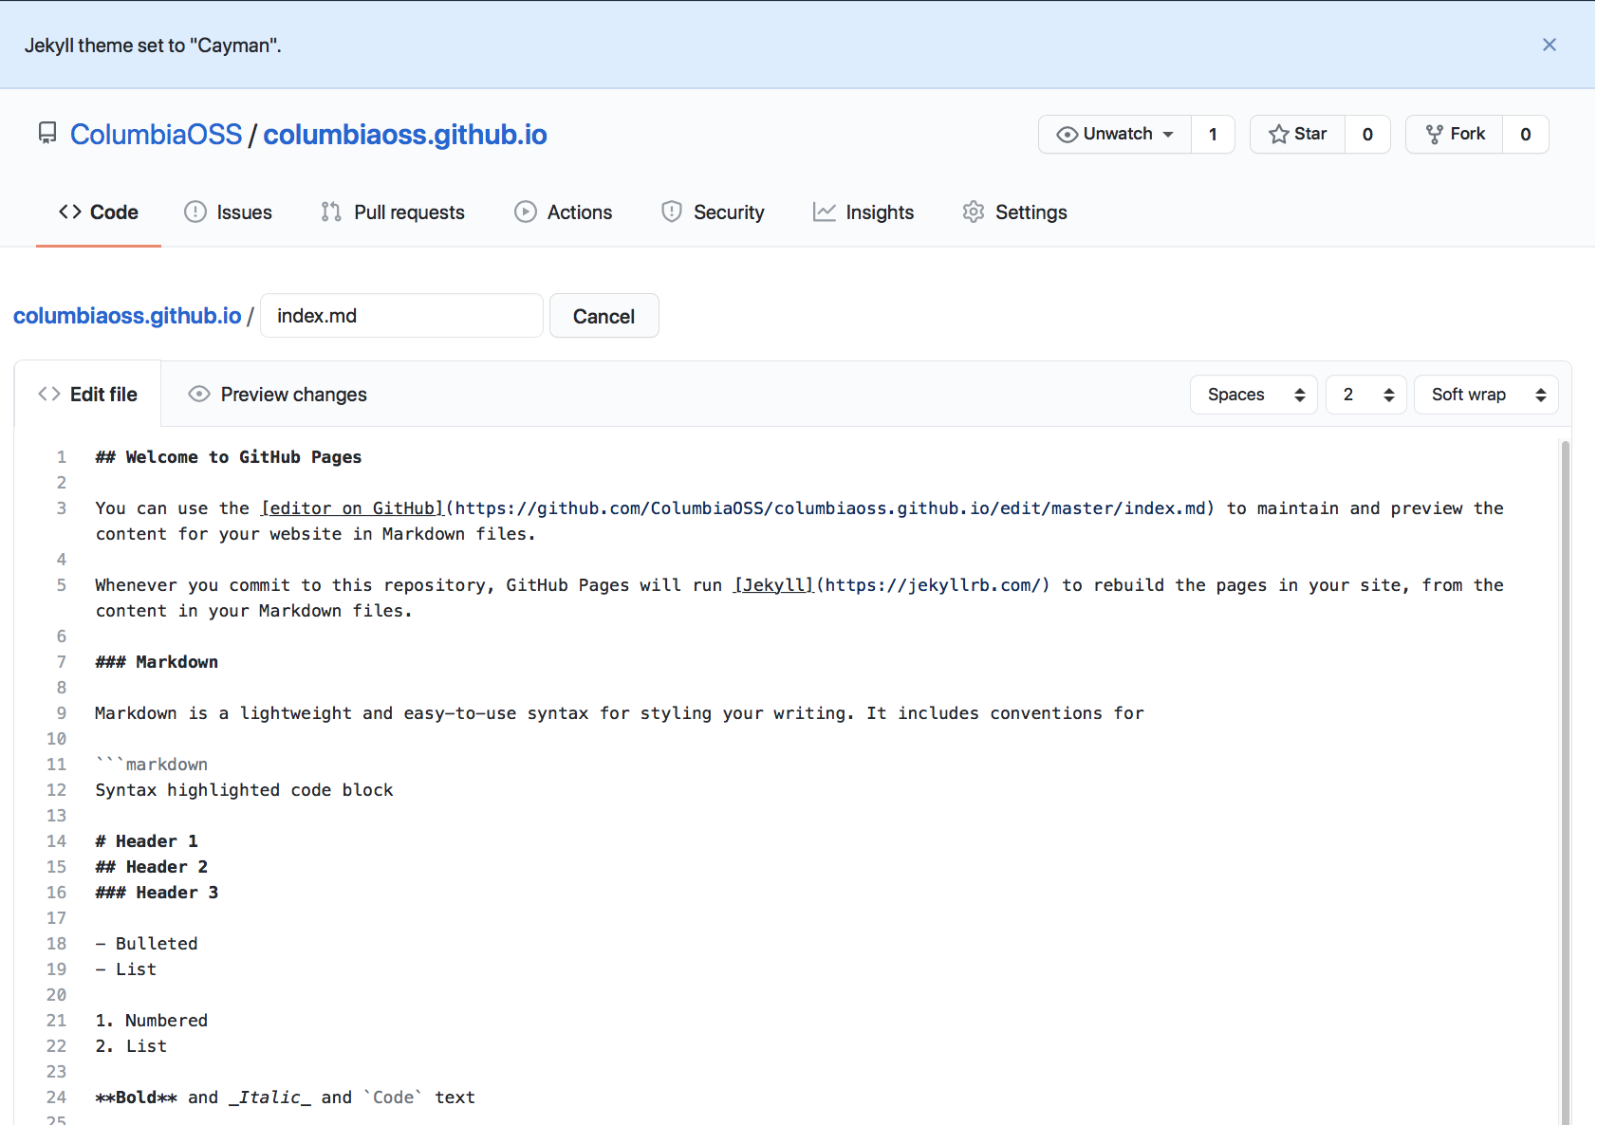Dismiss the Jekyll theme notification banner
The image size is (1597, 1125).
point(1549,45)
